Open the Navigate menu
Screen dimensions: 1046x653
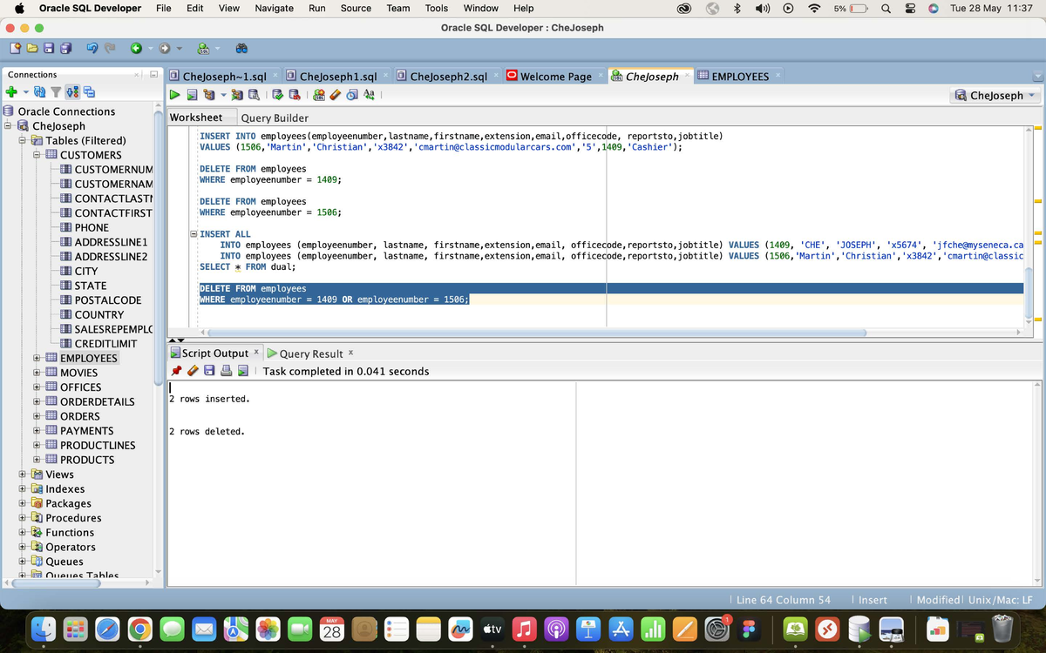[275, 8]
